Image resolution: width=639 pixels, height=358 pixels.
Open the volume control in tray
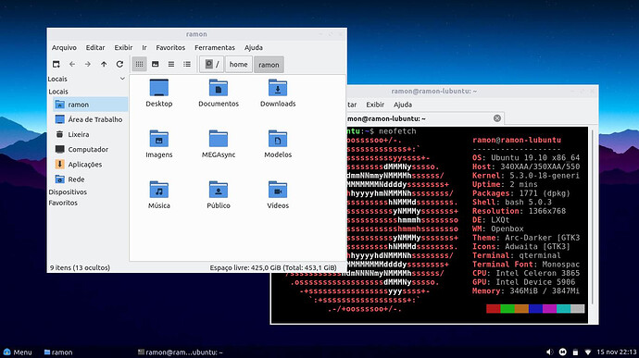[550, 352]
